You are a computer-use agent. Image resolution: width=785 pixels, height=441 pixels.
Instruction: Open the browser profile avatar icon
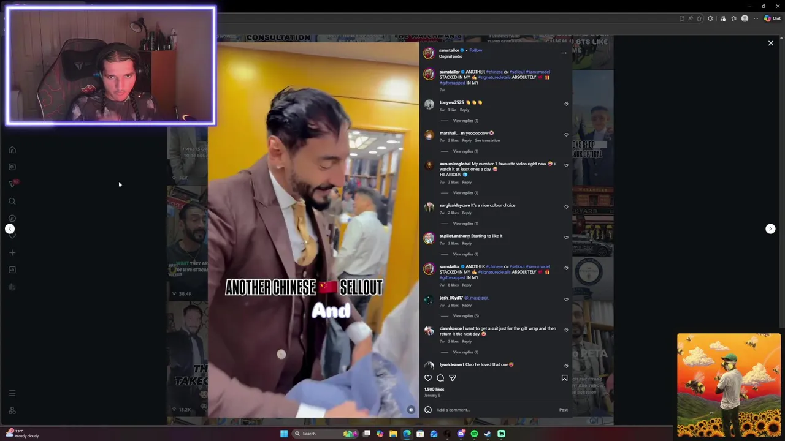[x=745, y=18]
